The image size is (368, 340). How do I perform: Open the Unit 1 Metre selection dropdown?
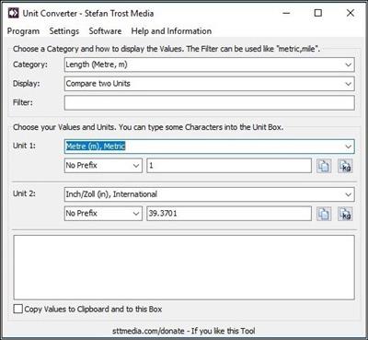click(x=210, y=147)
